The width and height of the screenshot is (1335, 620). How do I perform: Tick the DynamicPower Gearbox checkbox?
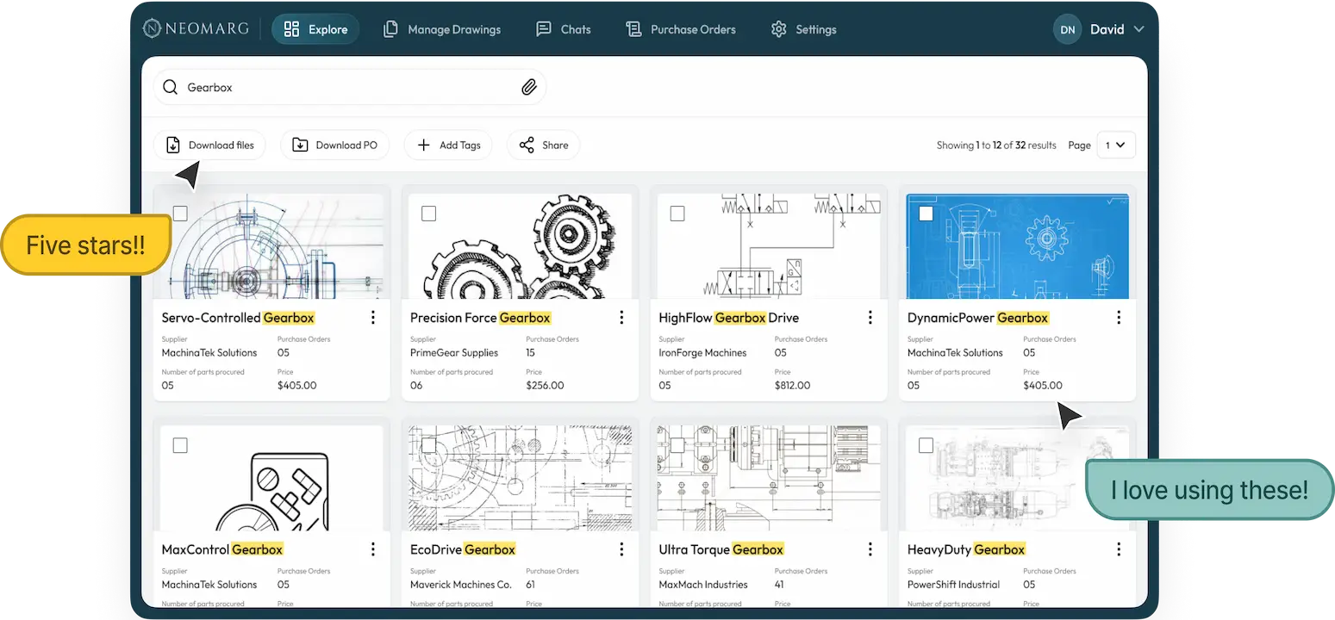click(926, 214)
